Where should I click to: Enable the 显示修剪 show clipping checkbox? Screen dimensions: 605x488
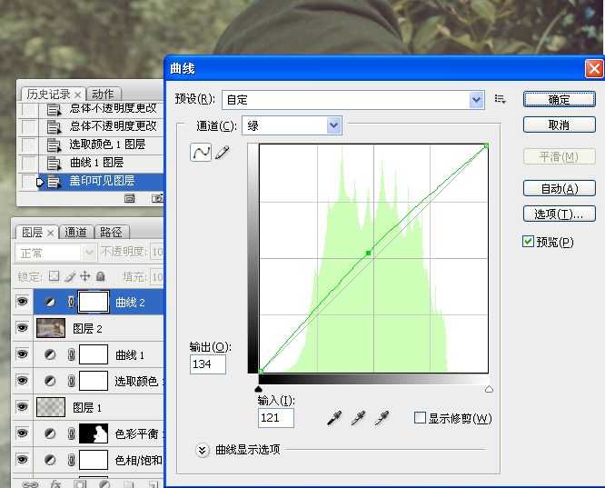coord(420,417)
